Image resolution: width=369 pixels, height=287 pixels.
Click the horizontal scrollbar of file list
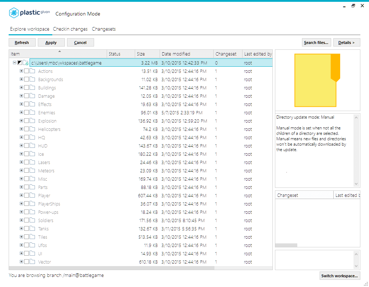point(112,268)
